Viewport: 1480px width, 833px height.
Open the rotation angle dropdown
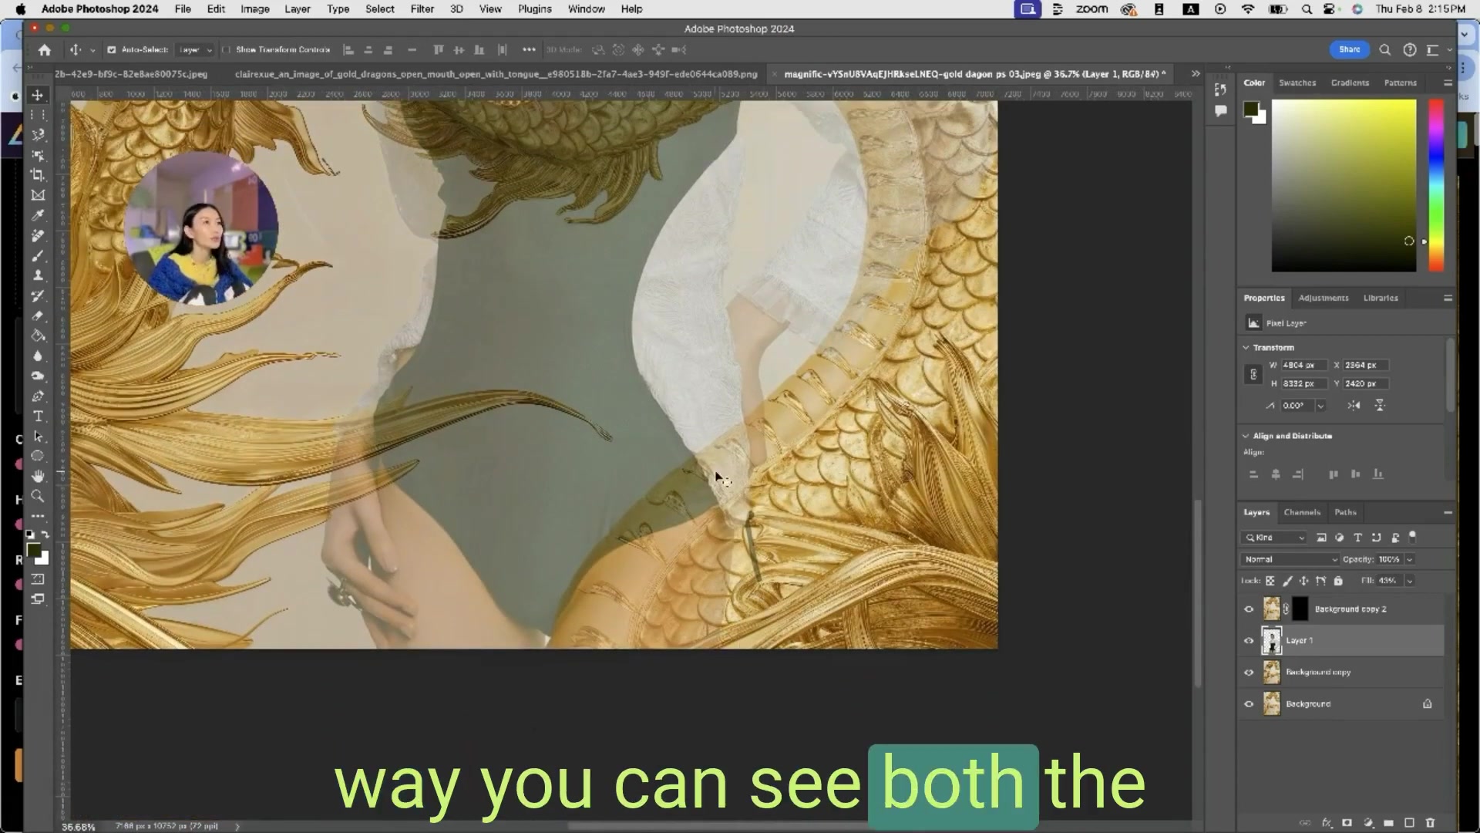[1320, 406]
